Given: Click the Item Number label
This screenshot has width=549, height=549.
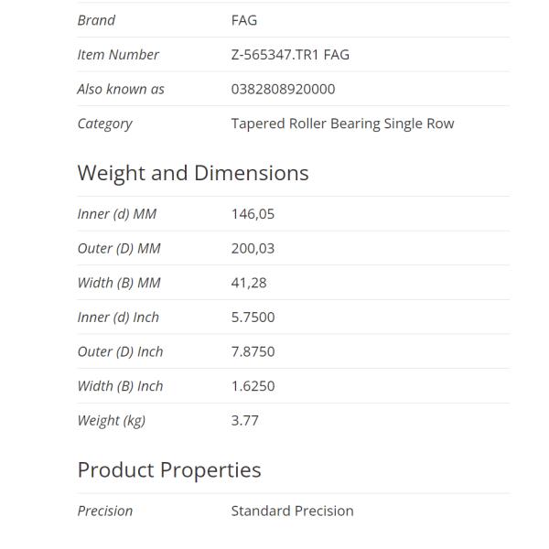Looking at the screenshot, I should (118, 55).
